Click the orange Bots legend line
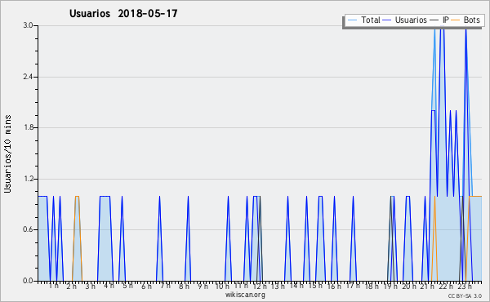 click(456, 20)
